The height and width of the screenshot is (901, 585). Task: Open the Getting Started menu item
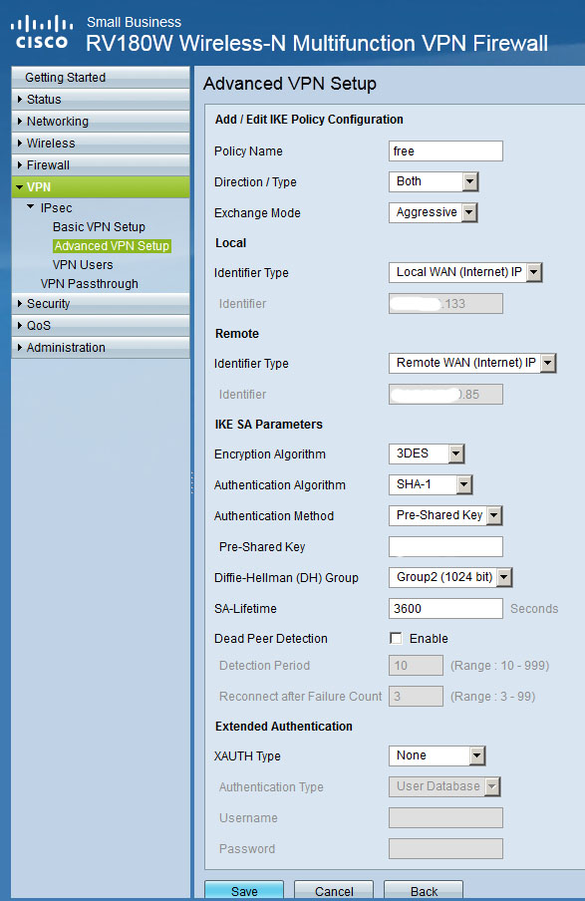tap(100, 78)
